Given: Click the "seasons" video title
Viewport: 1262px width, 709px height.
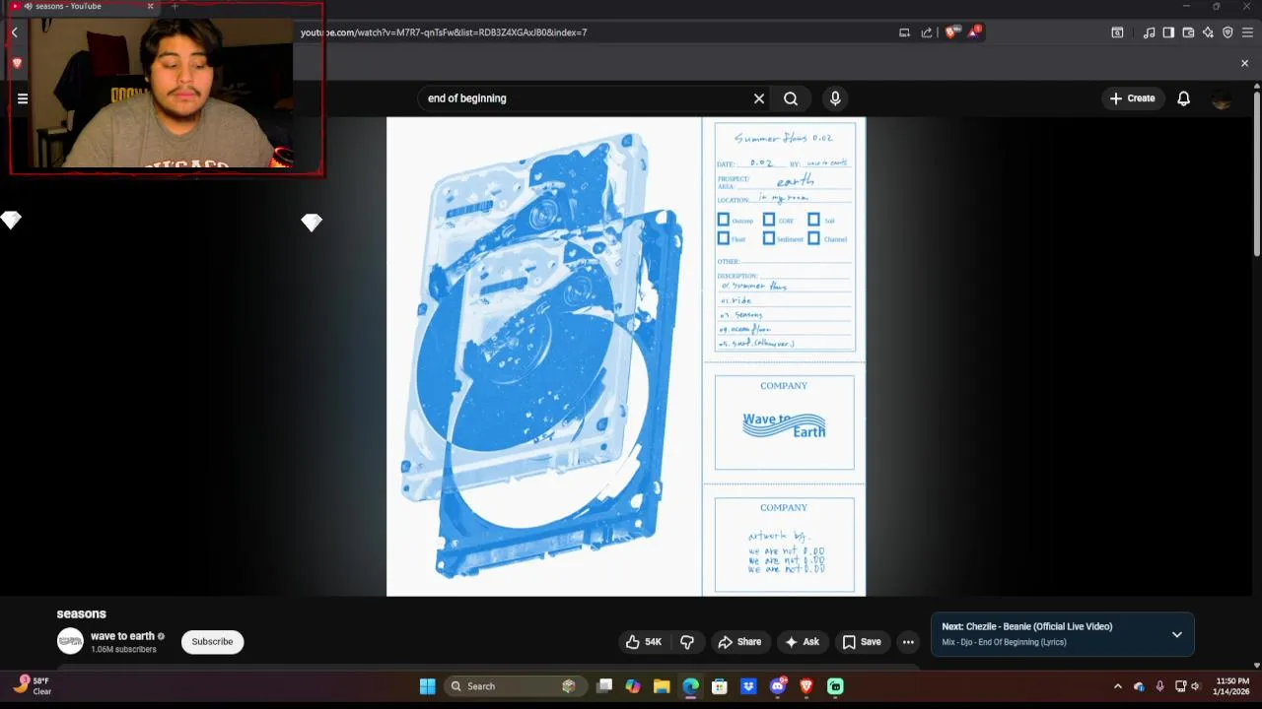Looking at the screenshot, I should [x=81, y=613].
